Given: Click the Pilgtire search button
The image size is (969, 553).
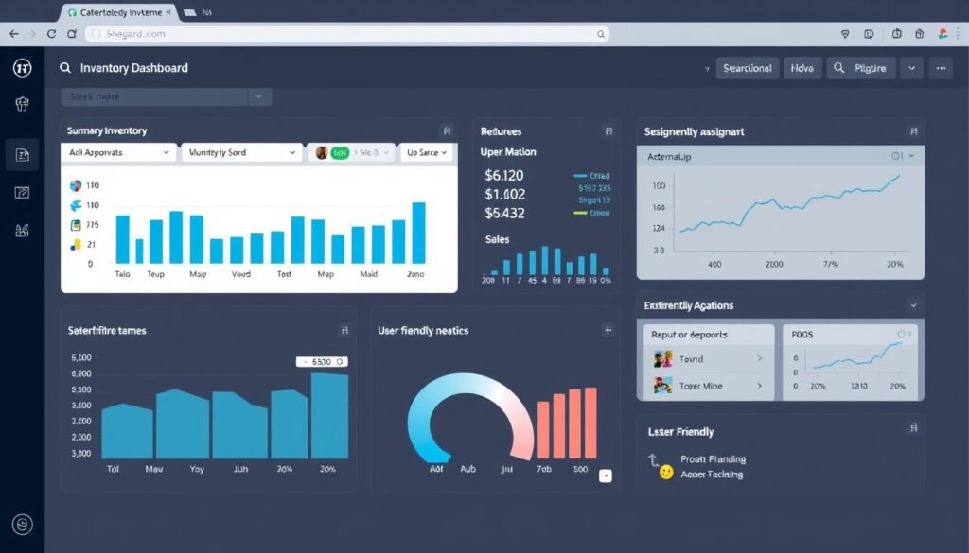Looking at the screenshot, I should click(860, 67).
